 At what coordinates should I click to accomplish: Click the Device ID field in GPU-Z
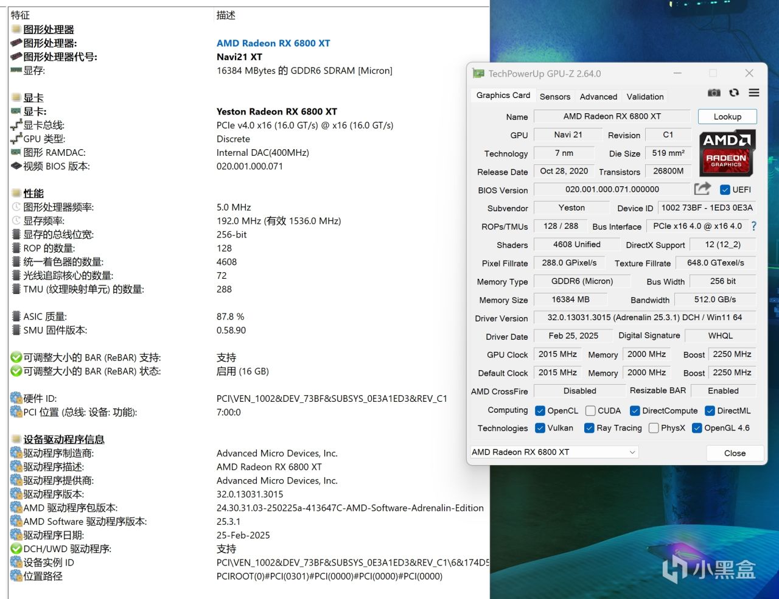[707, 208]
